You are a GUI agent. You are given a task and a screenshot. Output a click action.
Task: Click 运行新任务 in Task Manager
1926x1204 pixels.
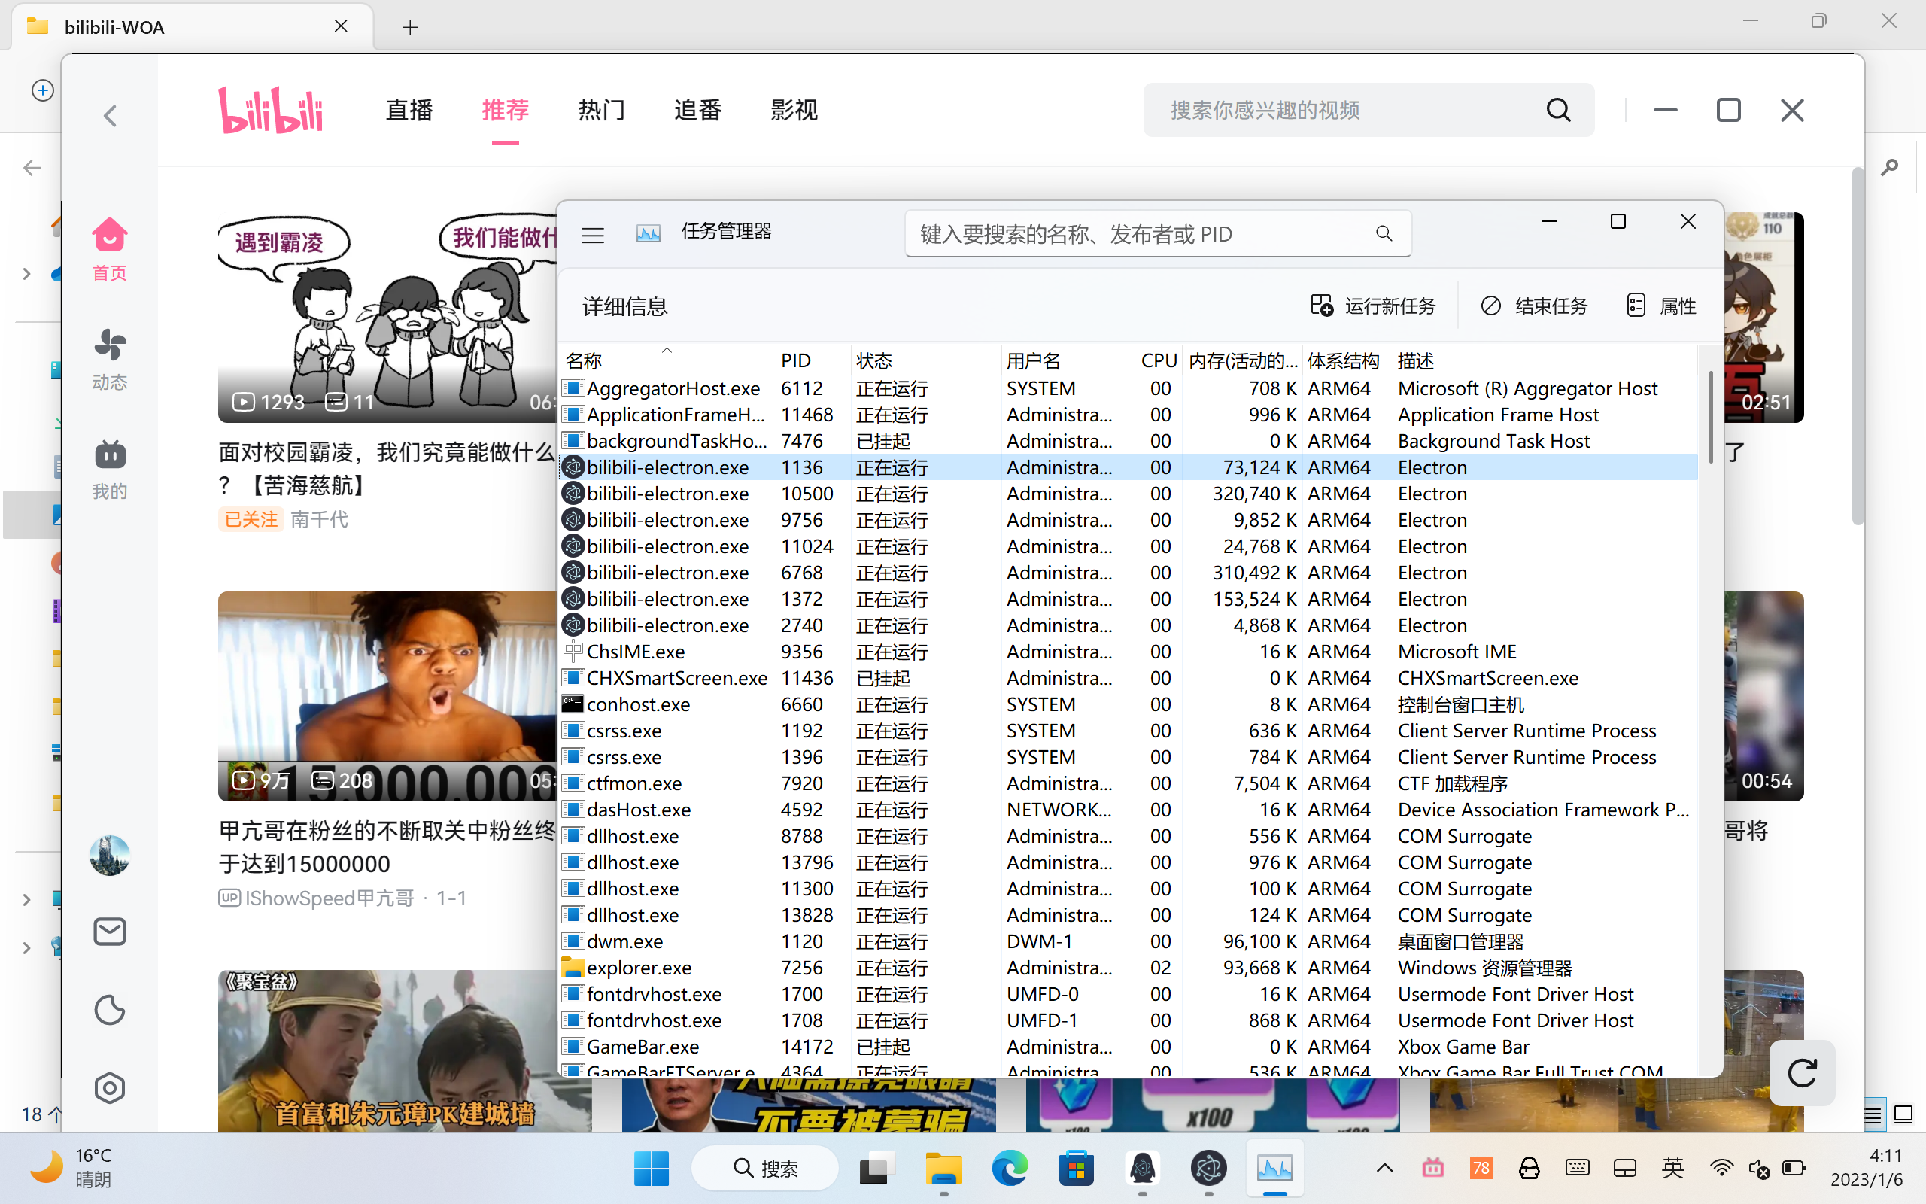click(1373, 306)
